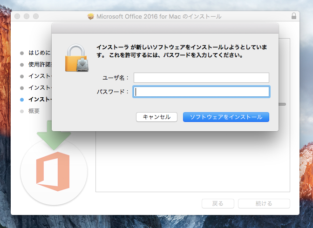Click the ソフトウェアをインストール button
313x228 pixels.
(226, 117)
